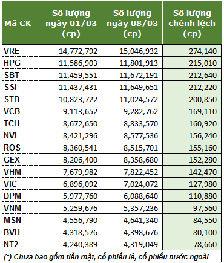Click the GEX ticker cell
The width and height of the screenshot is (224, 263).
[x=22, y=160]
